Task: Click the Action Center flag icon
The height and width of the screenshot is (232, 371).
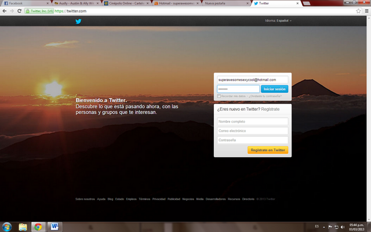Action: tap(330, 227)
